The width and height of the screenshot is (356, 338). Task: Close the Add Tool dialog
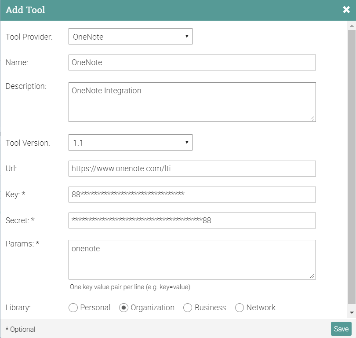(346, 10)
